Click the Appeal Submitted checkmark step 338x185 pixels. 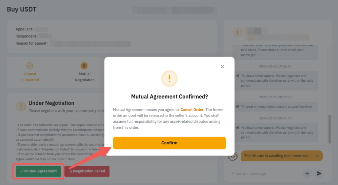[30, 66]
